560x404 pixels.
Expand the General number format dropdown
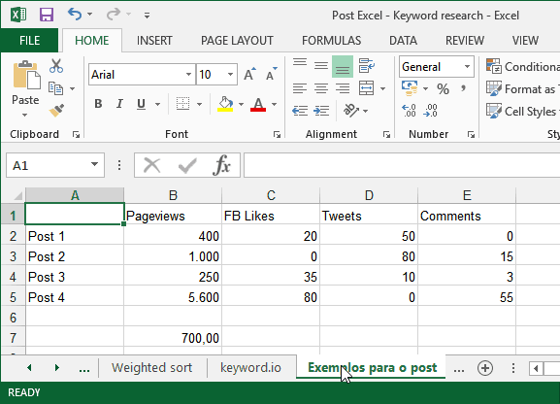467,66
